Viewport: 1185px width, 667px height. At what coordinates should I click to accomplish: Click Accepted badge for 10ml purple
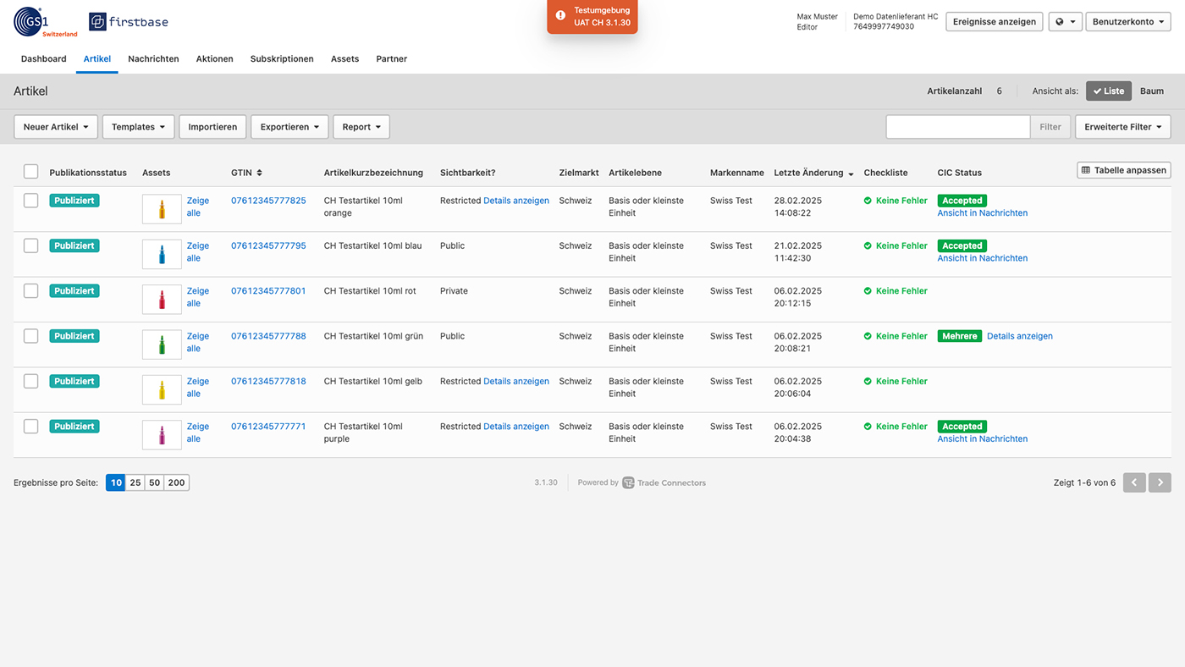pos(962,427)
